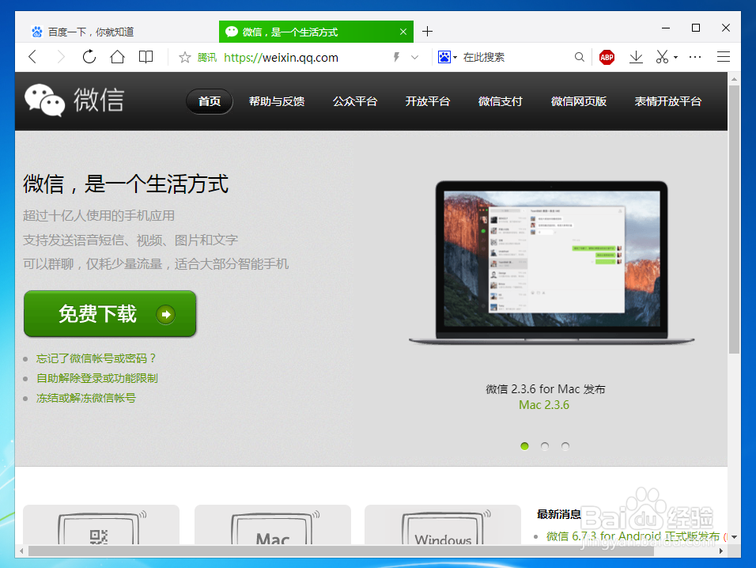This screenshot has height=568, width=756.
Task: Close the 微信 browser tab
Action: pos(403,32)
